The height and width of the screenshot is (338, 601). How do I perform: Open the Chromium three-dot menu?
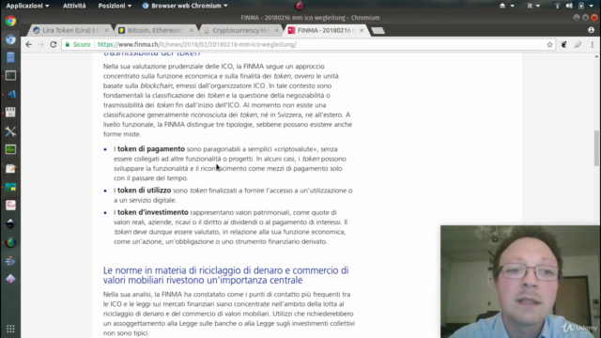[x=593, y=44]
